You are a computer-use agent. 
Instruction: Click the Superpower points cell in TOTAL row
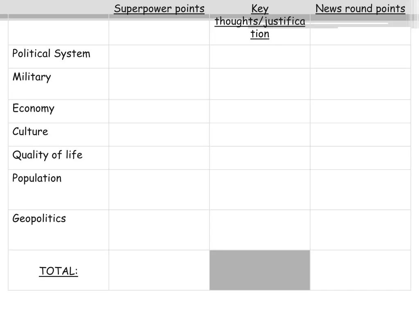point(159,270)
